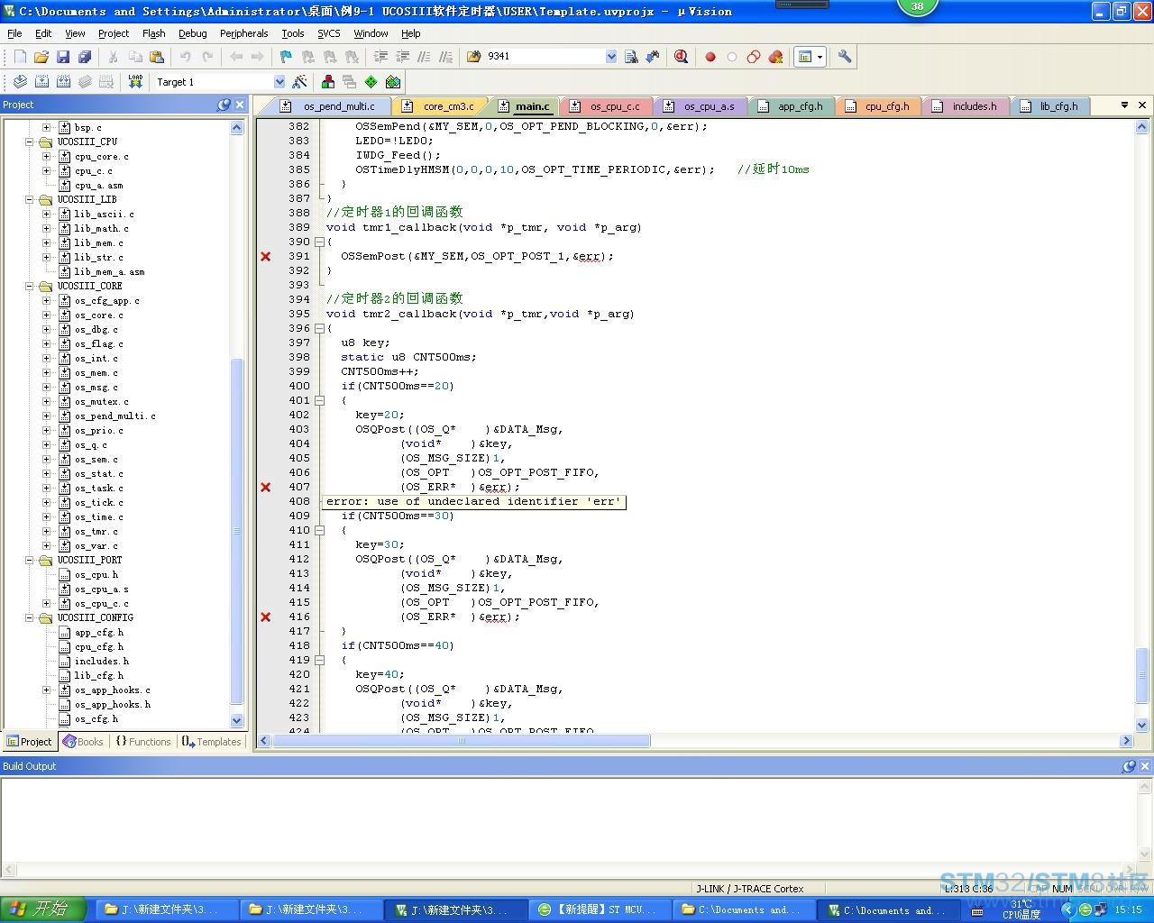The width and height of the screenshot is (1154, 923).
Task: Click the Start Debug Session icon
Action: pyautogui.click(x=682, y=57)
